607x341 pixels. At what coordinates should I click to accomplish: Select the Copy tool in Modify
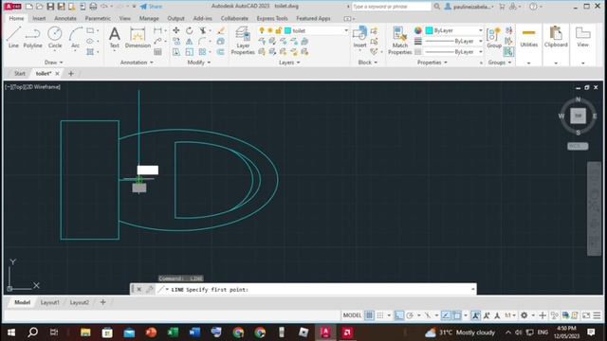[x=176, y=42]
